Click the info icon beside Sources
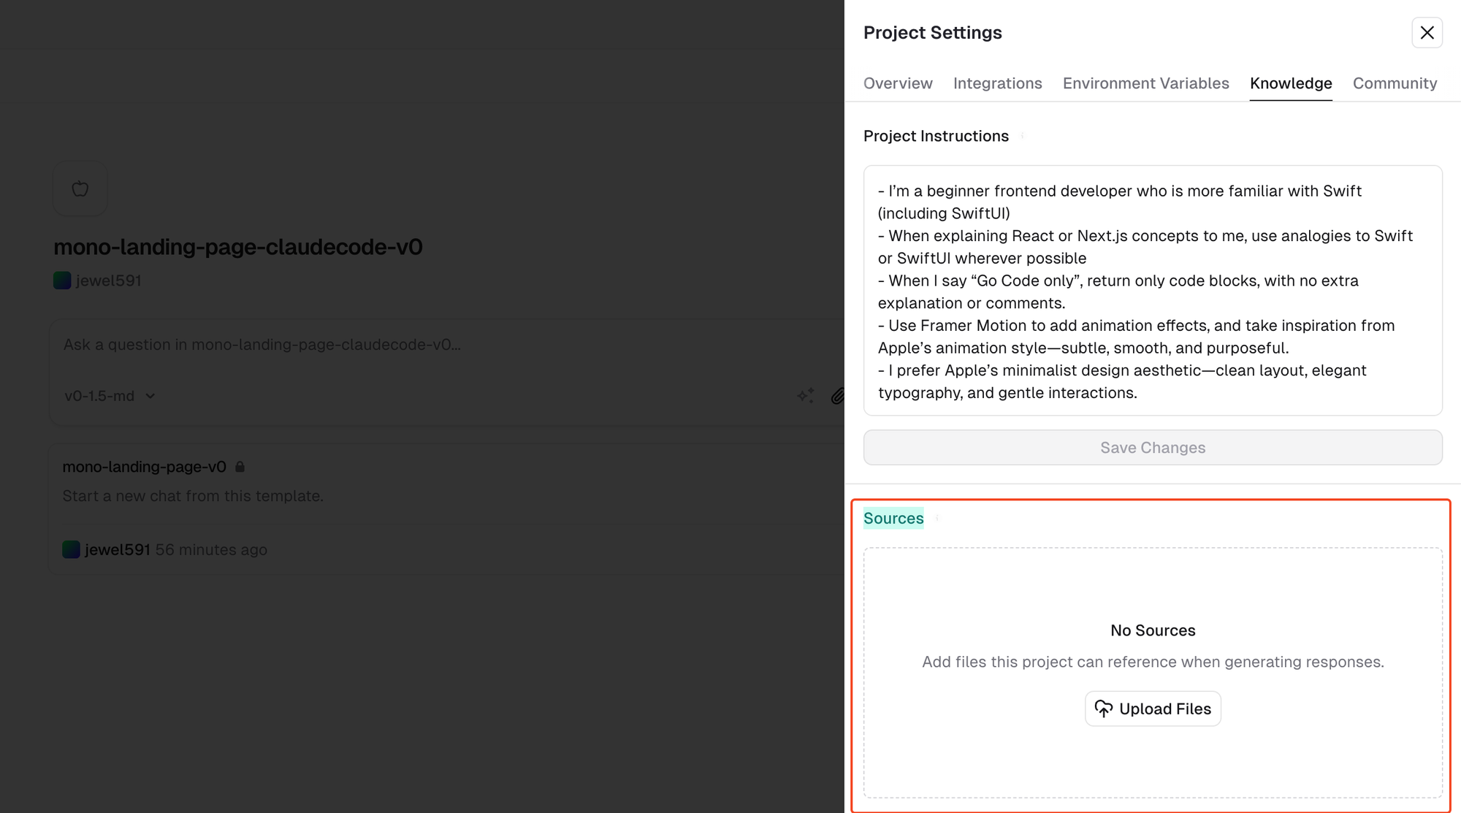 (x=937, y=518)
